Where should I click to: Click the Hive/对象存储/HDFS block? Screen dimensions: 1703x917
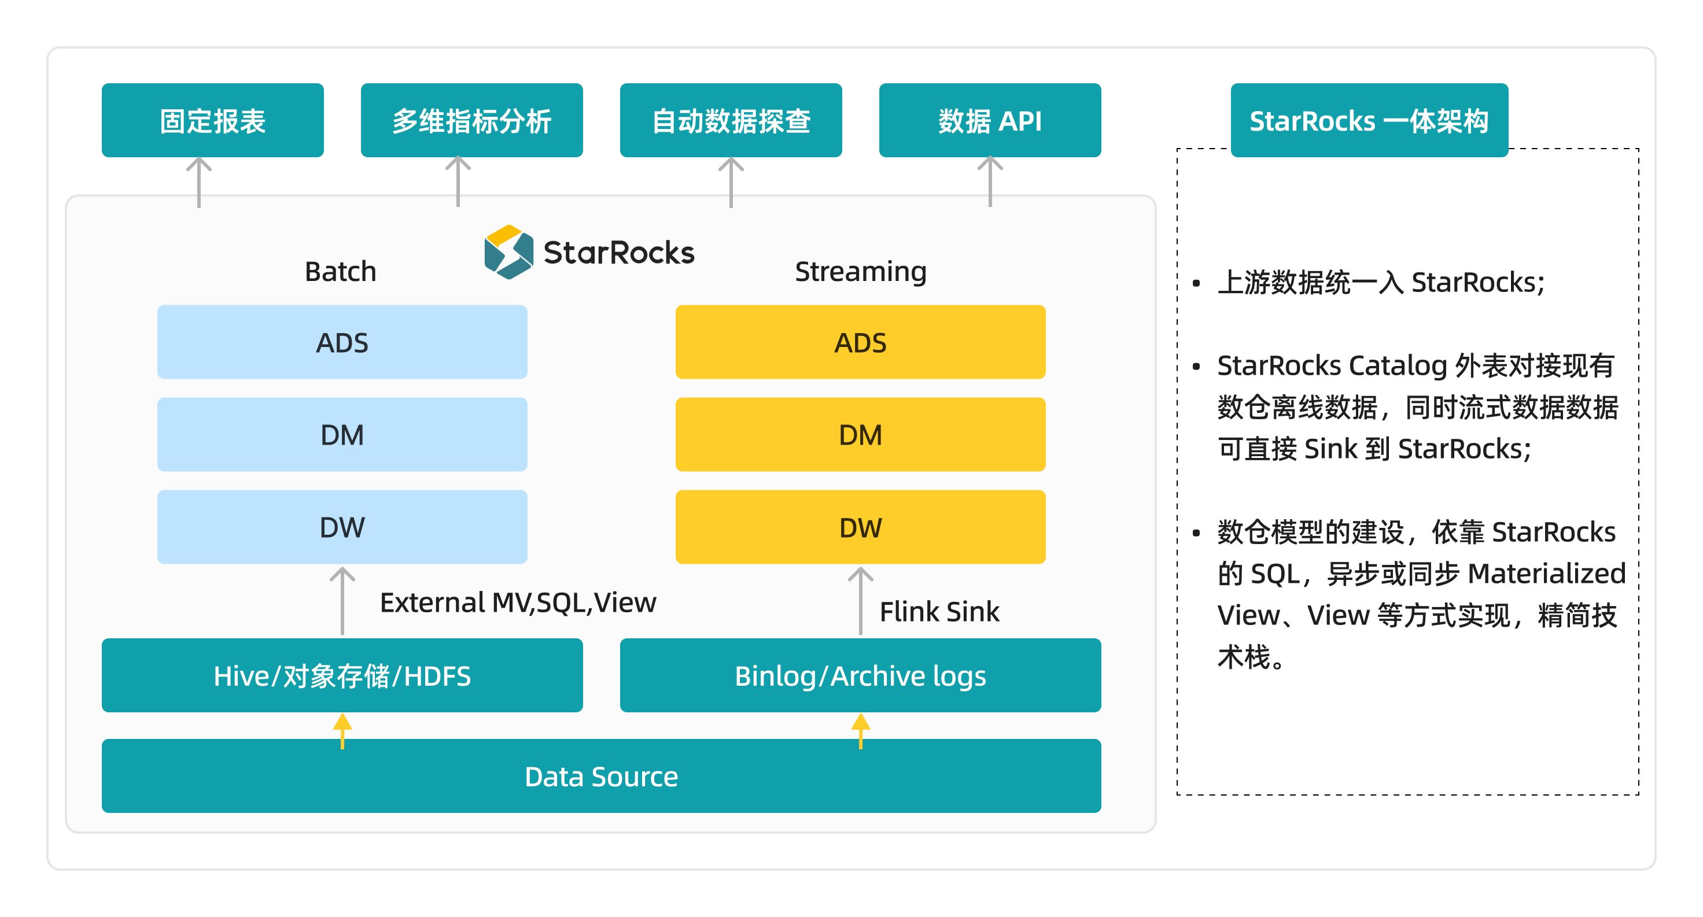[x=342, y=675]
